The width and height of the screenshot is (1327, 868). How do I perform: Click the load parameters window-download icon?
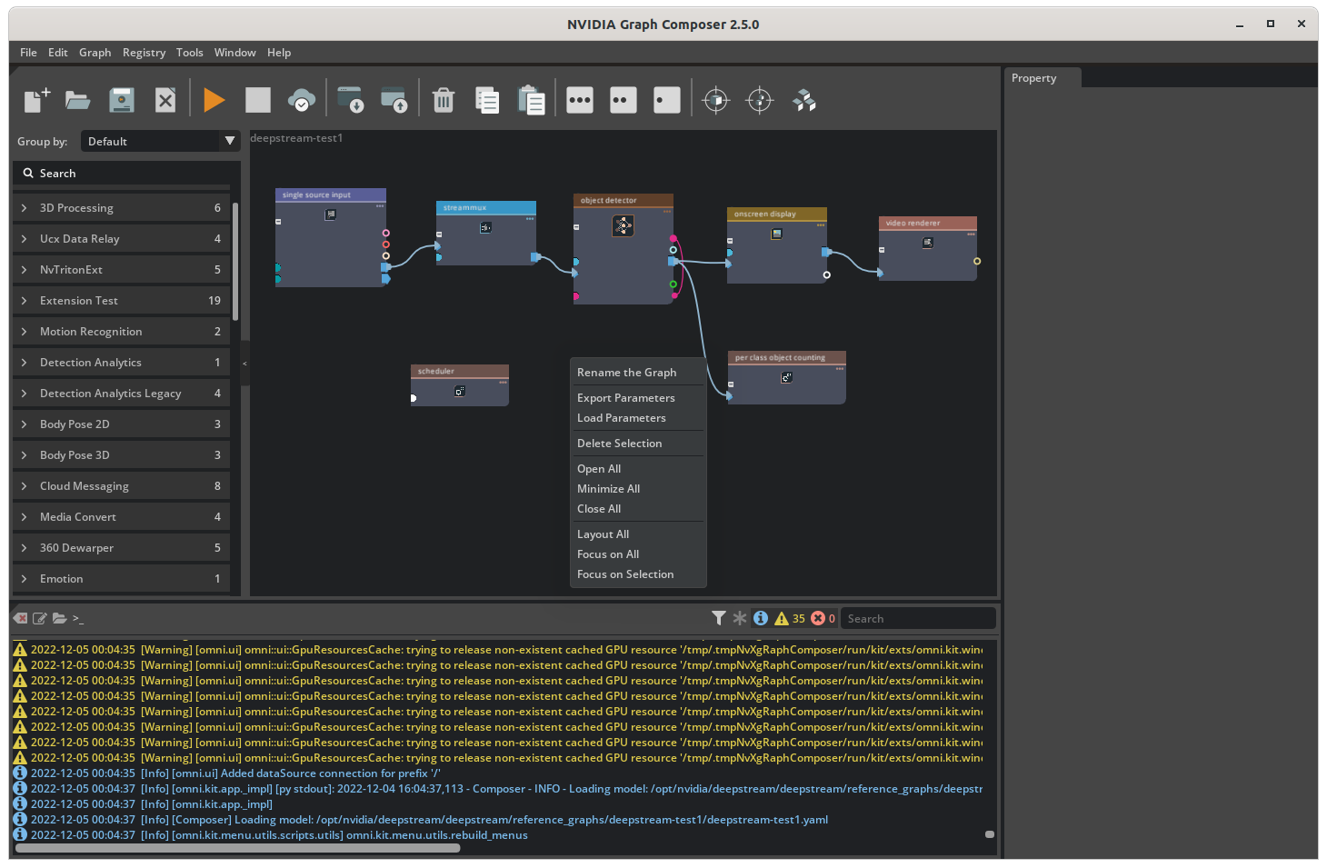pyautogui.click(x=350, y=100)
